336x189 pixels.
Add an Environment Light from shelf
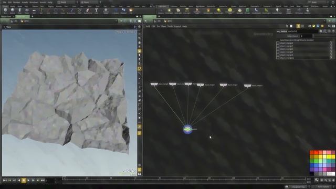pos(230,11)
